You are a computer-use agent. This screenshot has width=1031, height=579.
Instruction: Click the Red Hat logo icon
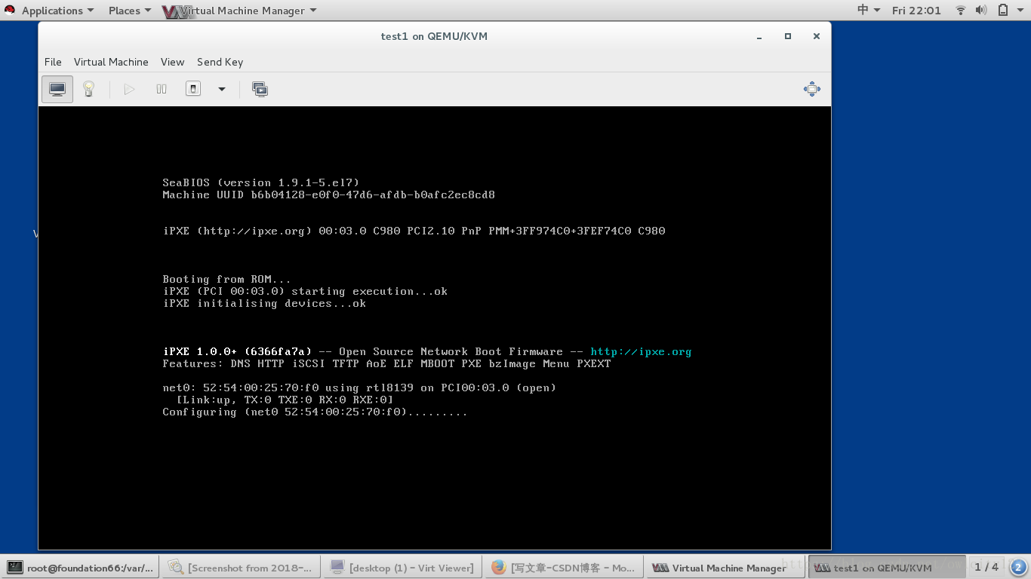tap(10, 11)
